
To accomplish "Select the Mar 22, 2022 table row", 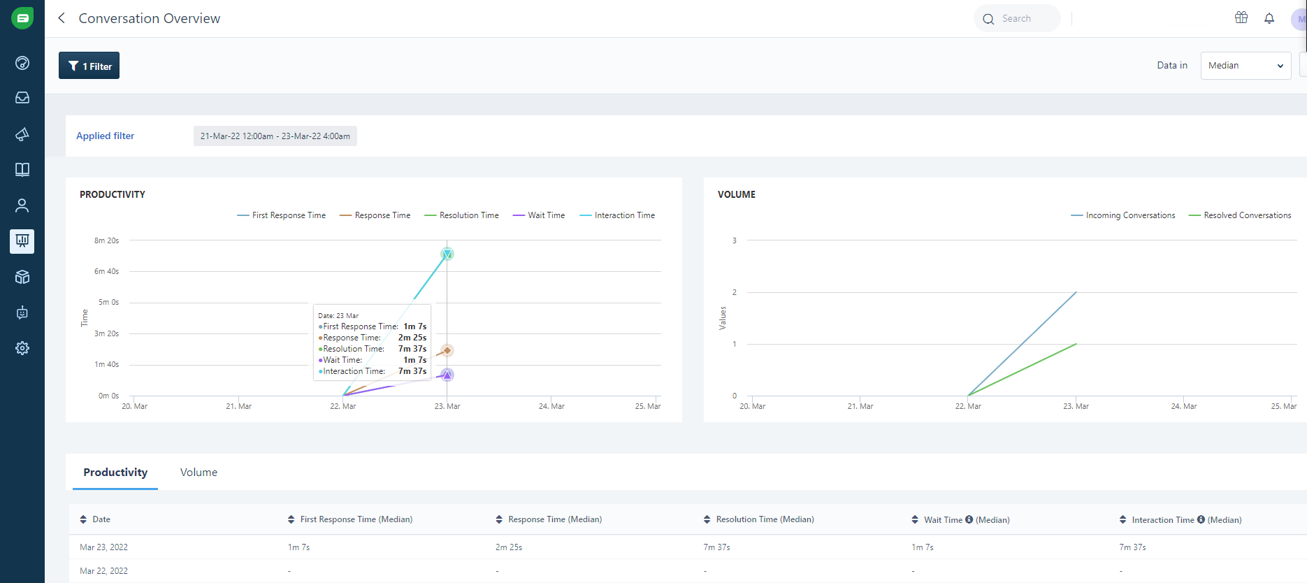I will [688, 571].
